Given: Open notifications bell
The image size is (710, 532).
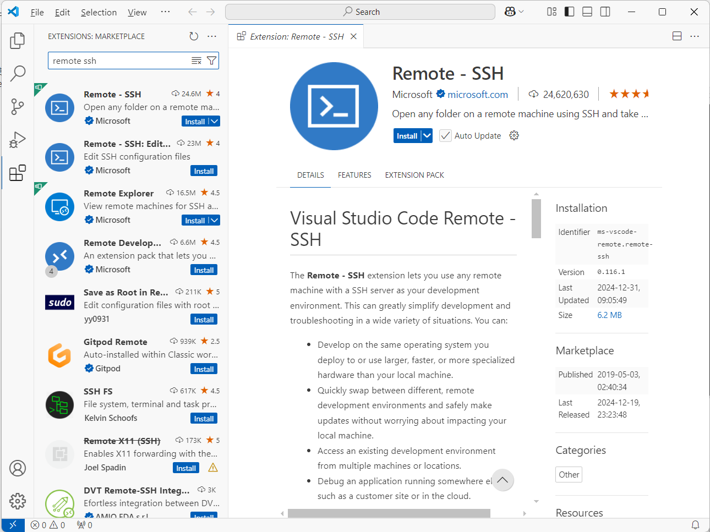Looking at the screenshot, I should tap(695, 525).
